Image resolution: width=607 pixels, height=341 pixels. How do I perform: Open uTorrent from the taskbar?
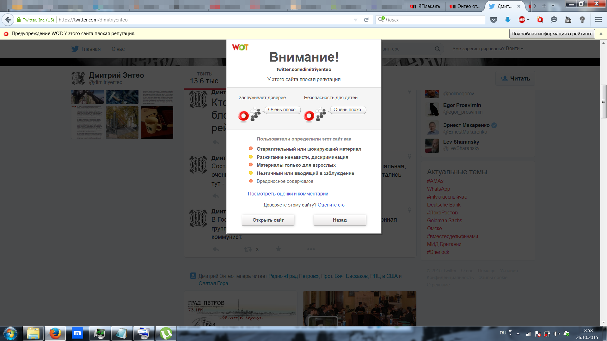[x=166, y=333]
